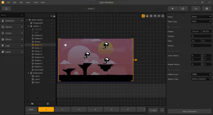Click the restart preview icon
Image resolution: width=213 pixels, height=115 pixels.
point(183,8)
